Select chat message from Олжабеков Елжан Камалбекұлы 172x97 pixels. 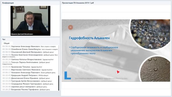point(30,49)
